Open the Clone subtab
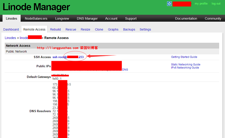225x138 pixels. tap(99, 30)
